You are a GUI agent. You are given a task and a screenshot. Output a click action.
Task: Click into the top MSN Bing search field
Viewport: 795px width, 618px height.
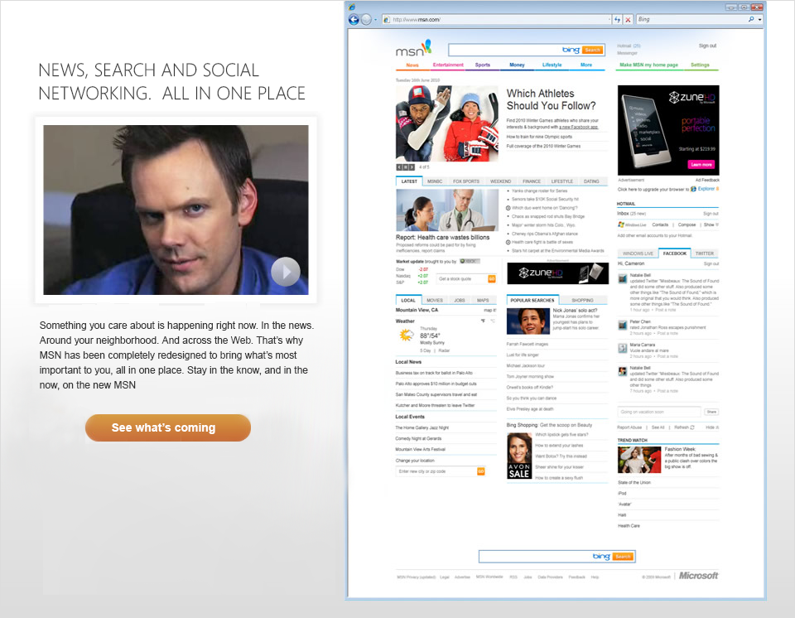(504, 50)
